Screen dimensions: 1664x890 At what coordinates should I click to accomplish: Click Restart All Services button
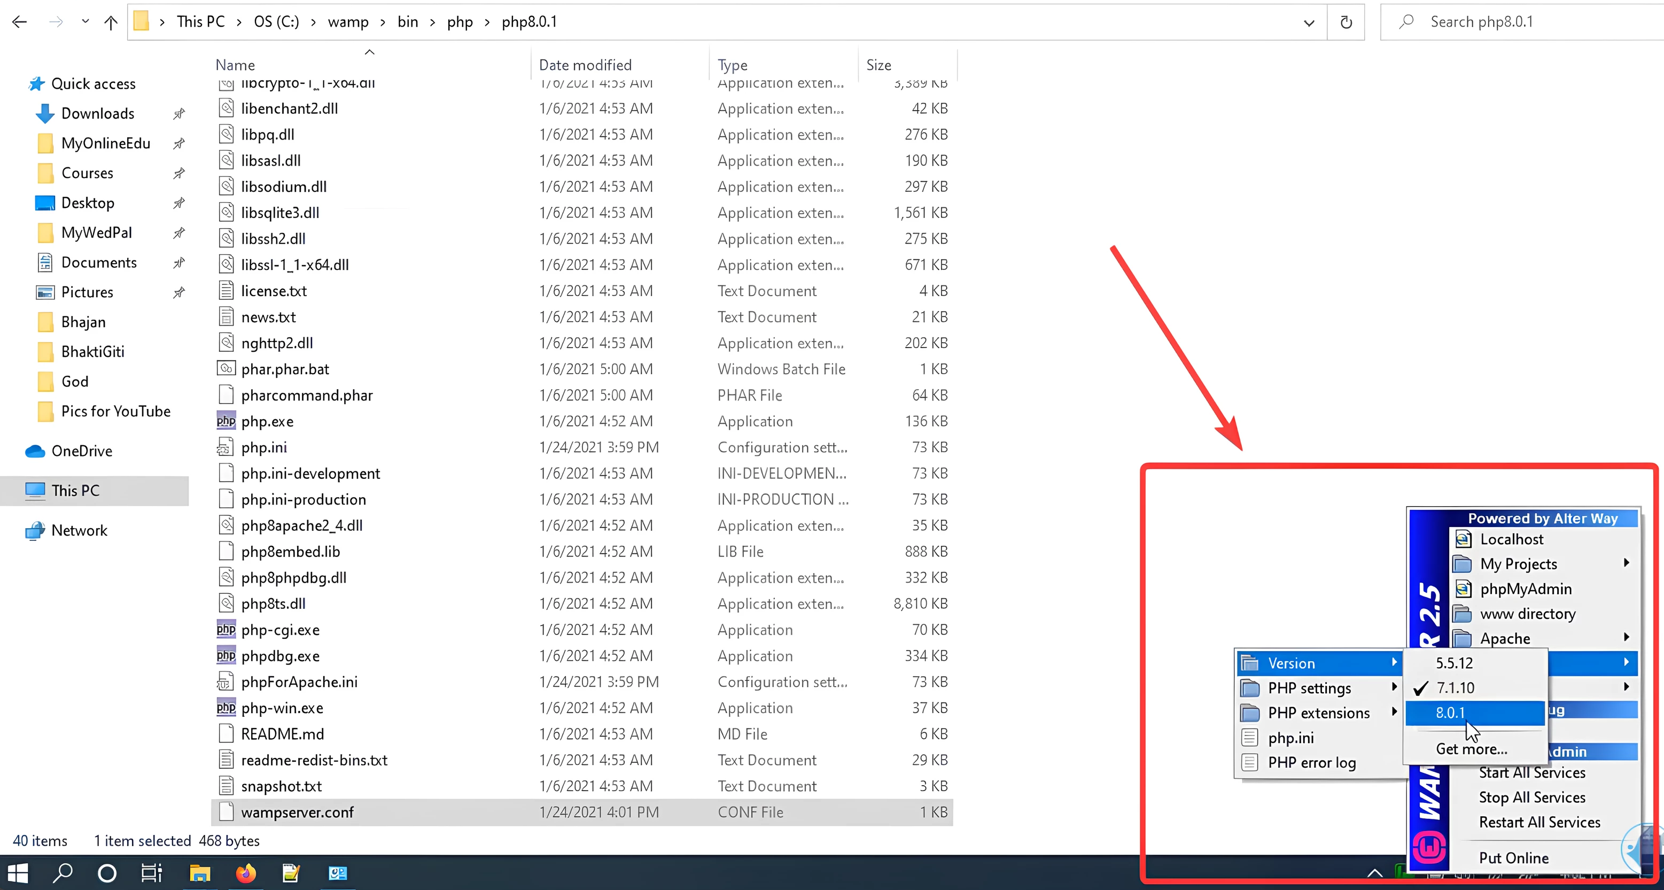click(1538, 822)
